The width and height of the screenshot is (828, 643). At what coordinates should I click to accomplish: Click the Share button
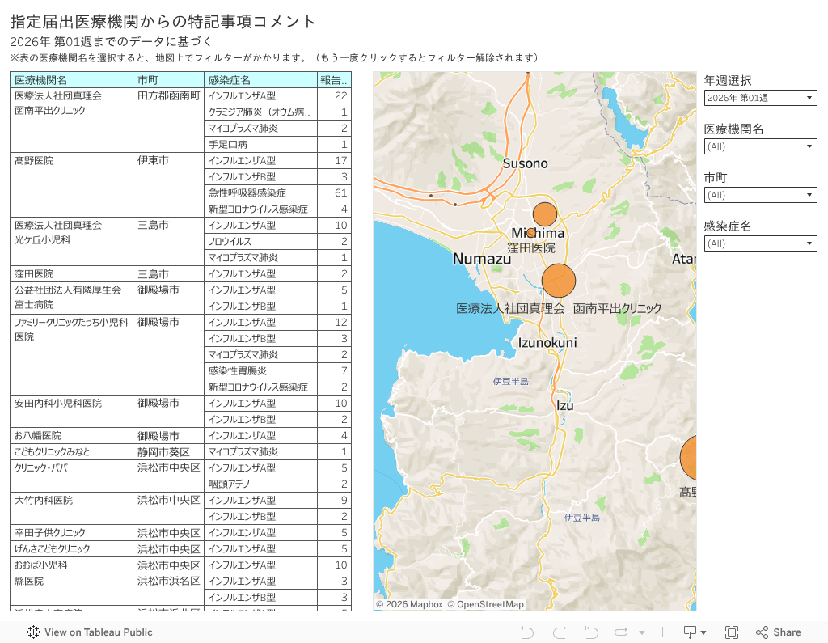tap(778, 632)
